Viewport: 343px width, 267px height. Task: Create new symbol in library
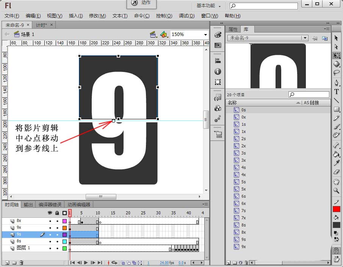coord(229,262)
